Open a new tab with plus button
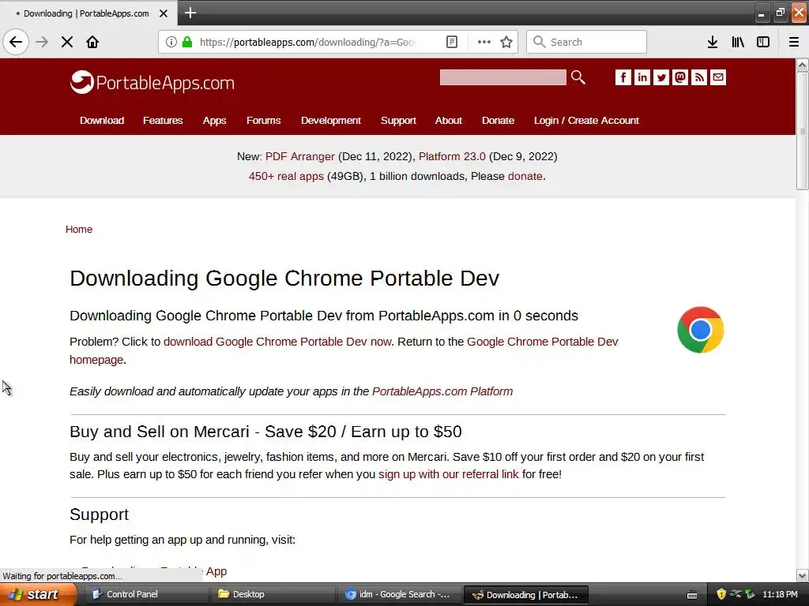Image resolution: width=809 pixels, height=606 pixels. pos(190,13)
